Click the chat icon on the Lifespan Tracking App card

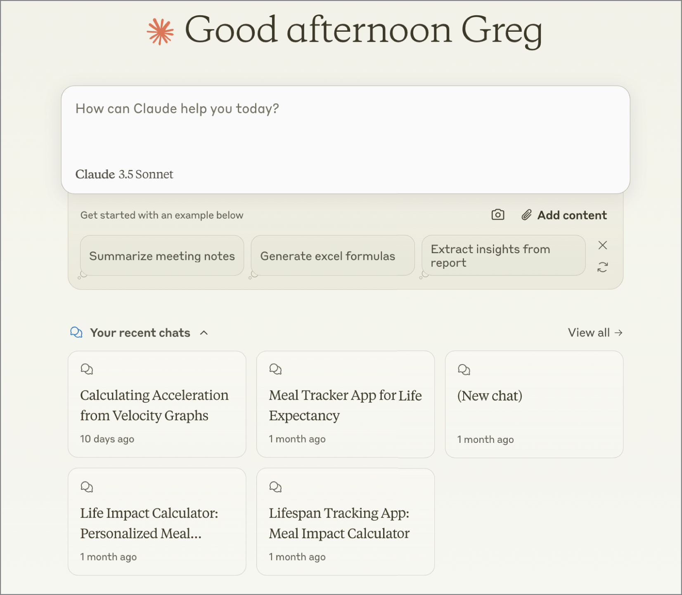276,487
